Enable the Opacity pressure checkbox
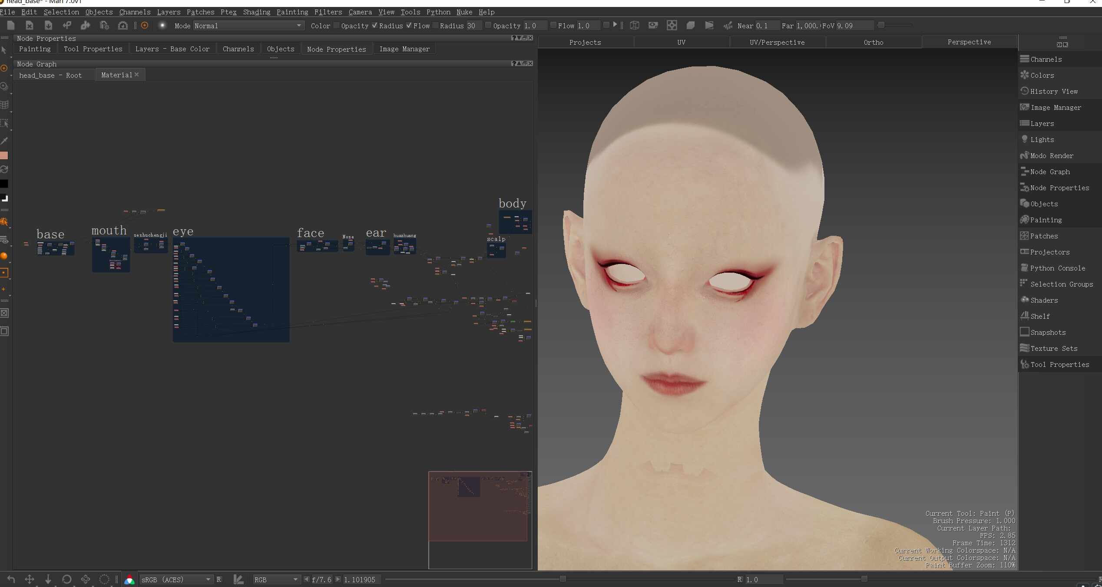This screenshot has width=1102, height=587. coord(337,26)
